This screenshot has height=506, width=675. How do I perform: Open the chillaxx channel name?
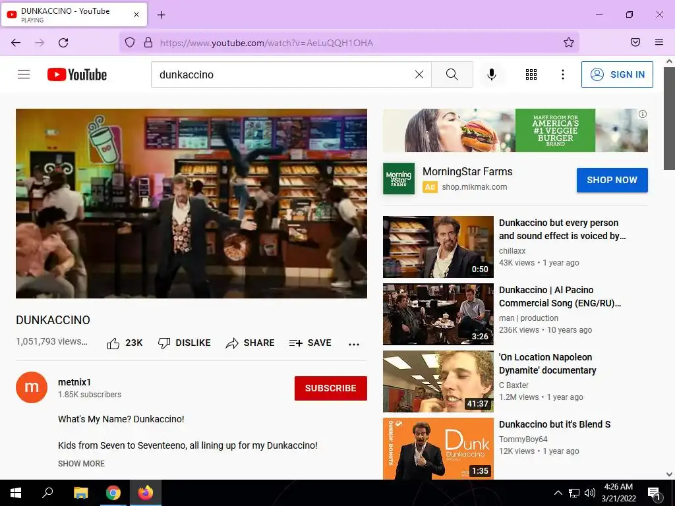(x=512, y=250)
